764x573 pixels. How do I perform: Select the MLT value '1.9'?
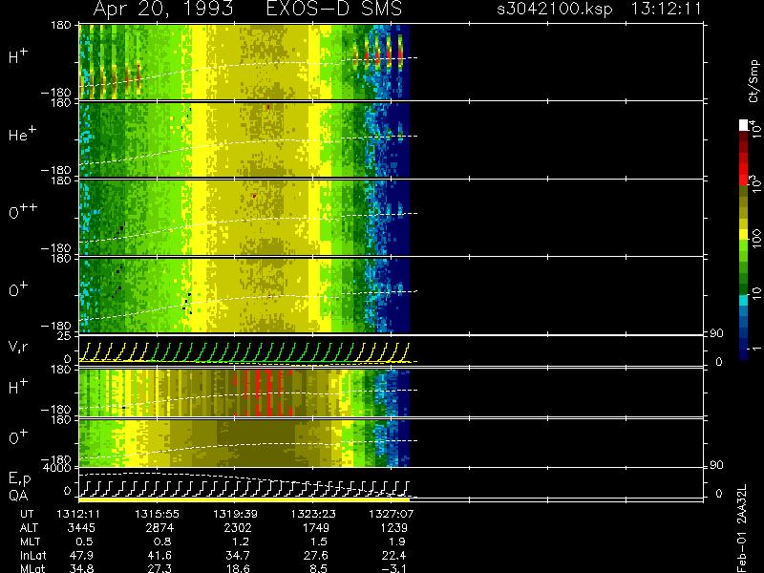click(x=397, y=541)
